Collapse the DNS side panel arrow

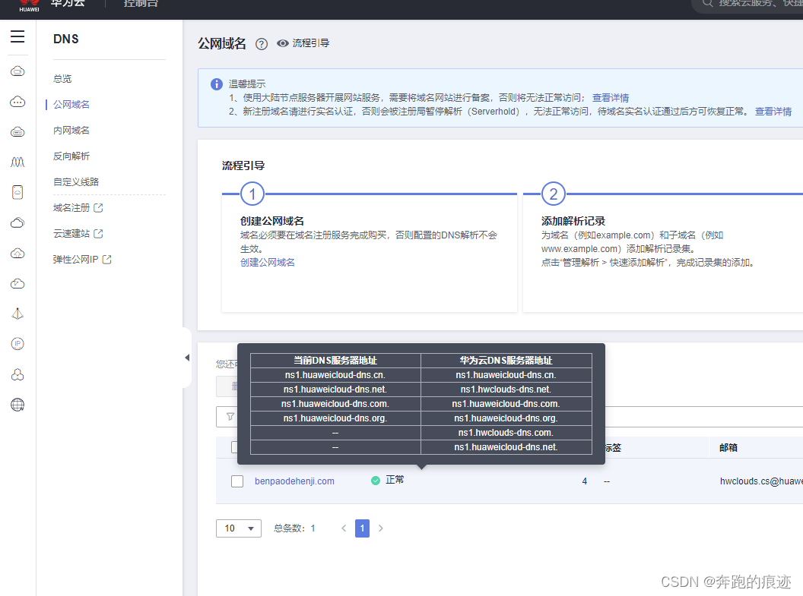[187, 358]
